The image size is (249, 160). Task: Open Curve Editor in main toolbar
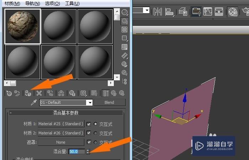[x=208, y=12]
